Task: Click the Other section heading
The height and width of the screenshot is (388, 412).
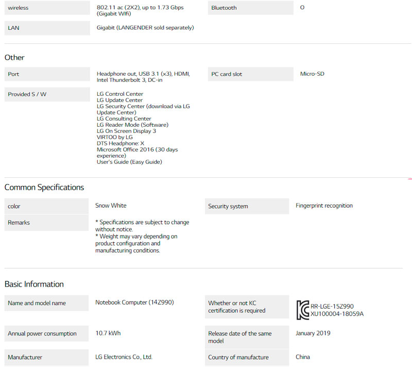Action: tap(14, 57)
